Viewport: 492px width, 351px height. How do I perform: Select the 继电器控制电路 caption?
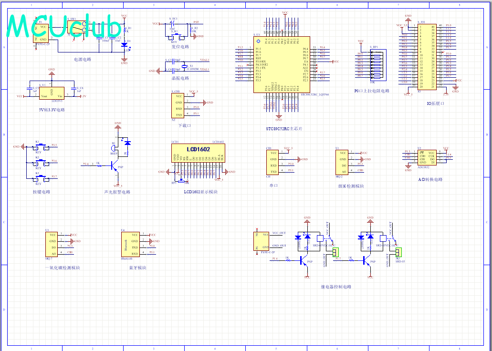coord(336,287)
